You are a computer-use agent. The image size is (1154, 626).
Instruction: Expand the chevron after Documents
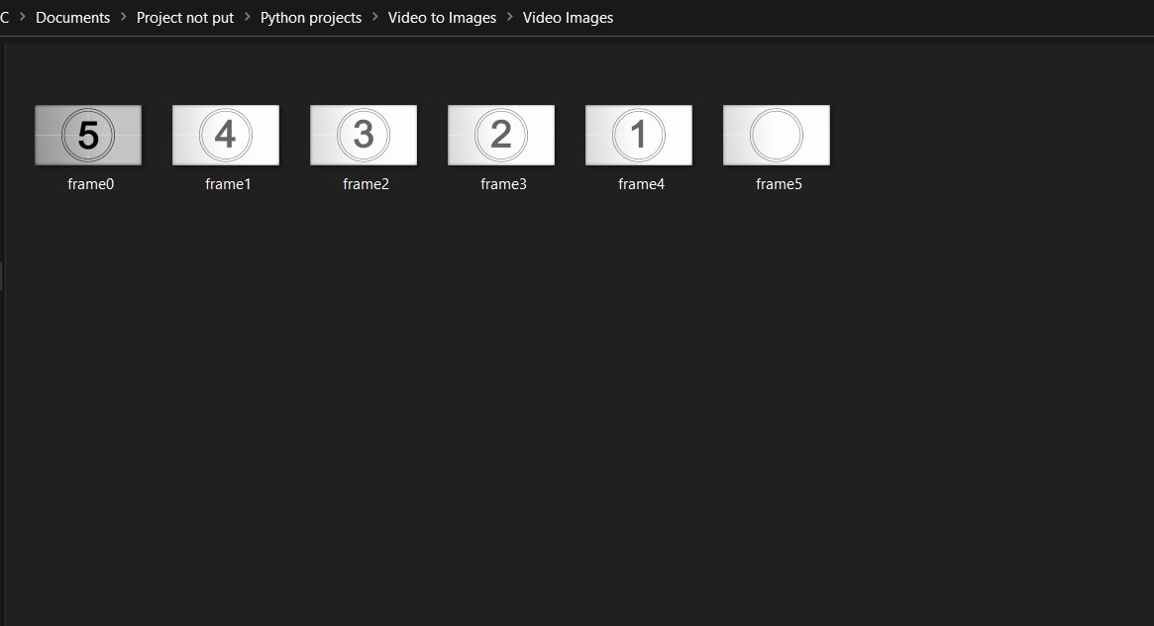coord(124,16)
